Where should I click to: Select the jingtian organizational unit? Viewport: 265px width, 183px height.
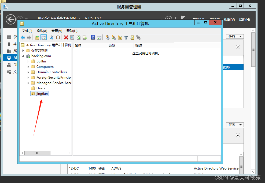[42, 94]
